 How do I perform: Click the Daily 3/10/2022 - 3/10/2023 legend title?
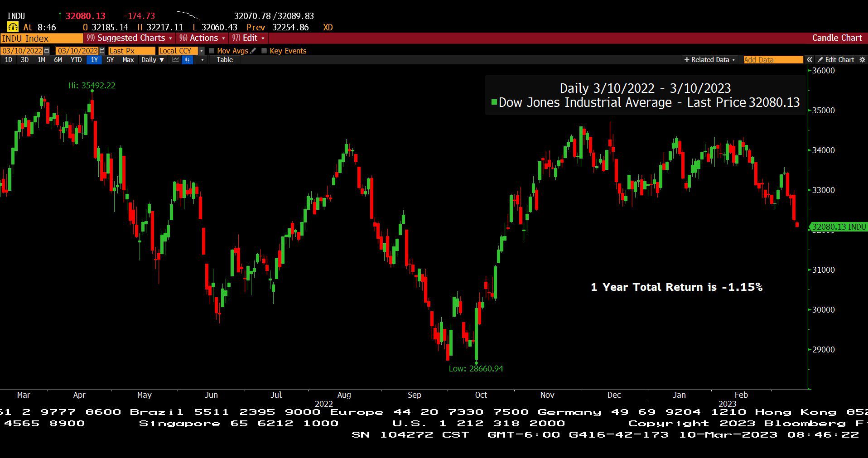(x=645, y=88)
